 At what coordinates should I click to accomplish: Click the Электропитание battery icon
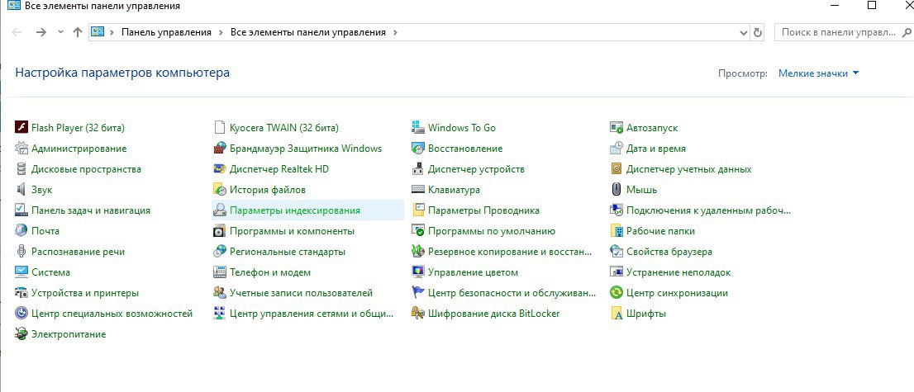21,334
